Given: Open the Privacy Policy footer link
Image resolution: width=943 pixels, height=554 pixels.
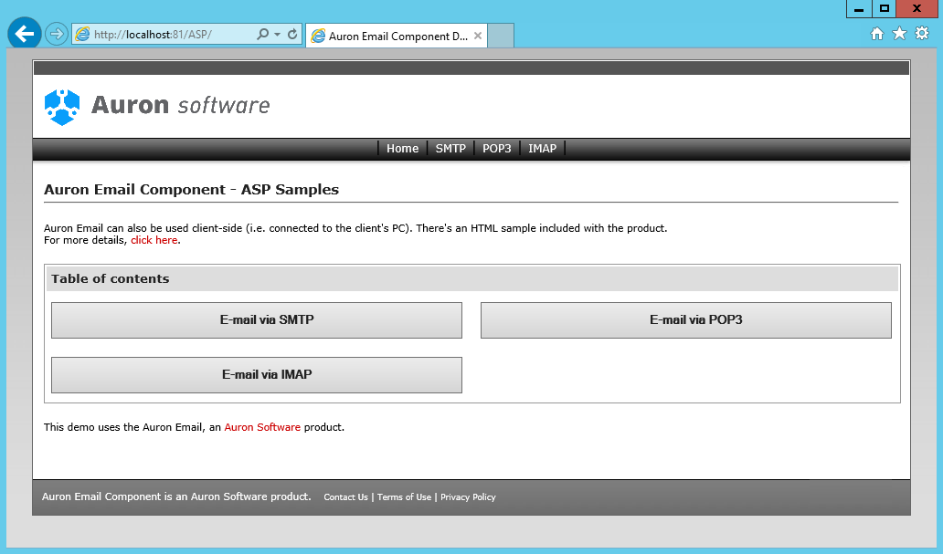Looking at the screenshot, I should (x=468, y=497).
